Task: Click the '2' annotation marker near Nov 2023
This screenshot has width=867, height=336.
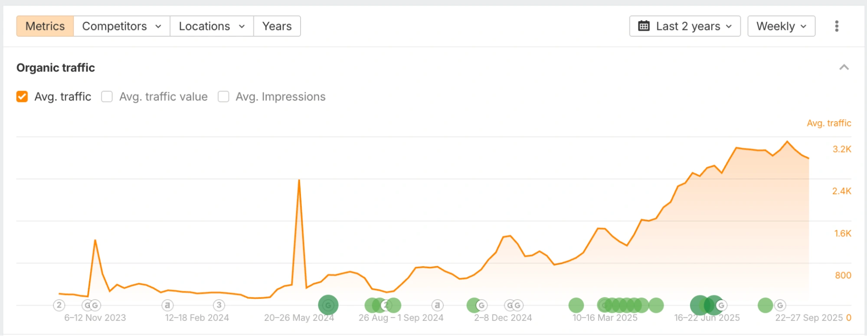Action: click(59, 305)
